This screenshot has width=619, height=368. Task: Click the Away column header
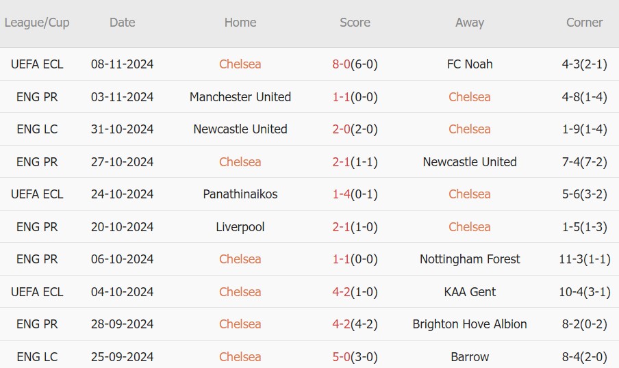click(x=470, y=23)
